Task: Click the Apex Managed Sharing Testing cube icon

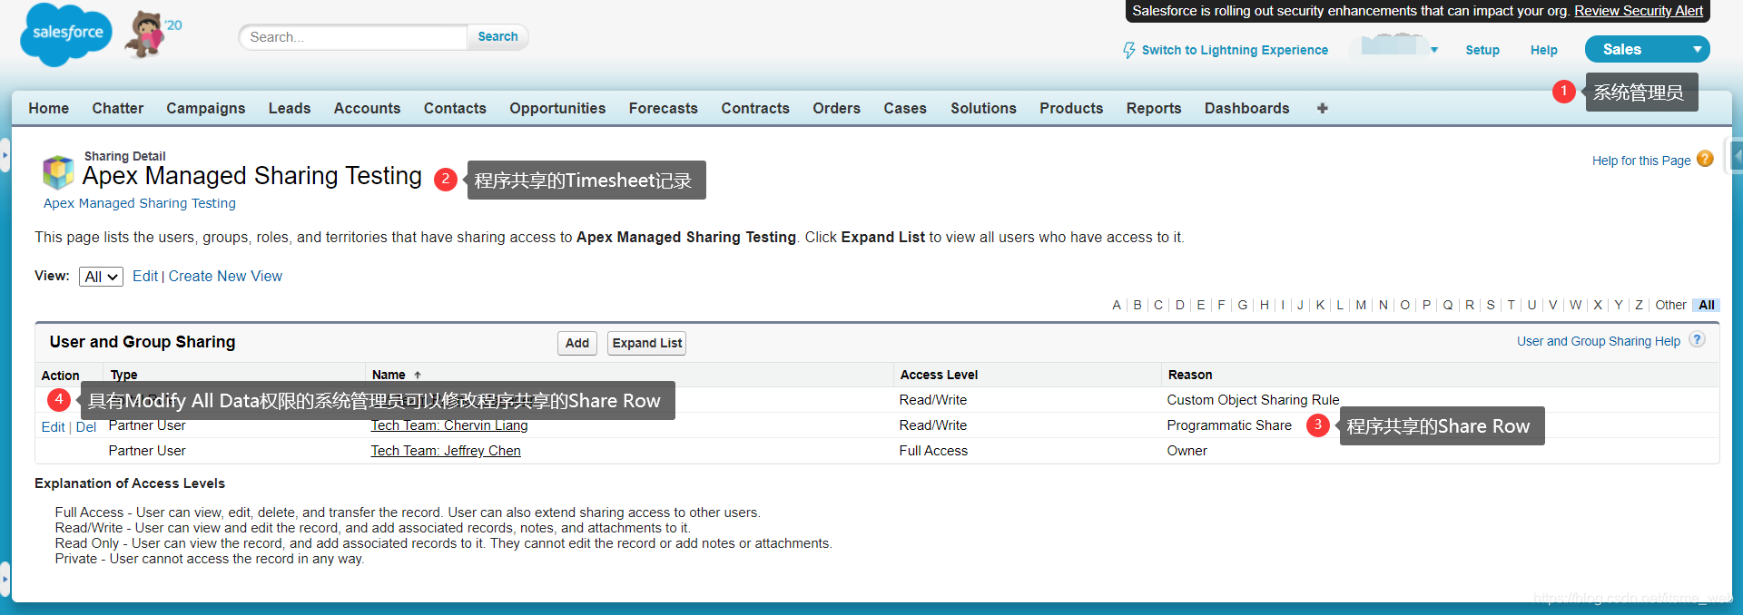Action: (x=58, y=171)
